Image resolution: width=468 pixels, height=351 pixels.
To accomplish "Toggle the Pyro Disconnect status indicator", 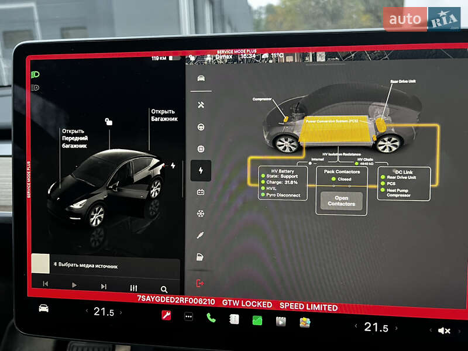I will (x=283, y=196).
